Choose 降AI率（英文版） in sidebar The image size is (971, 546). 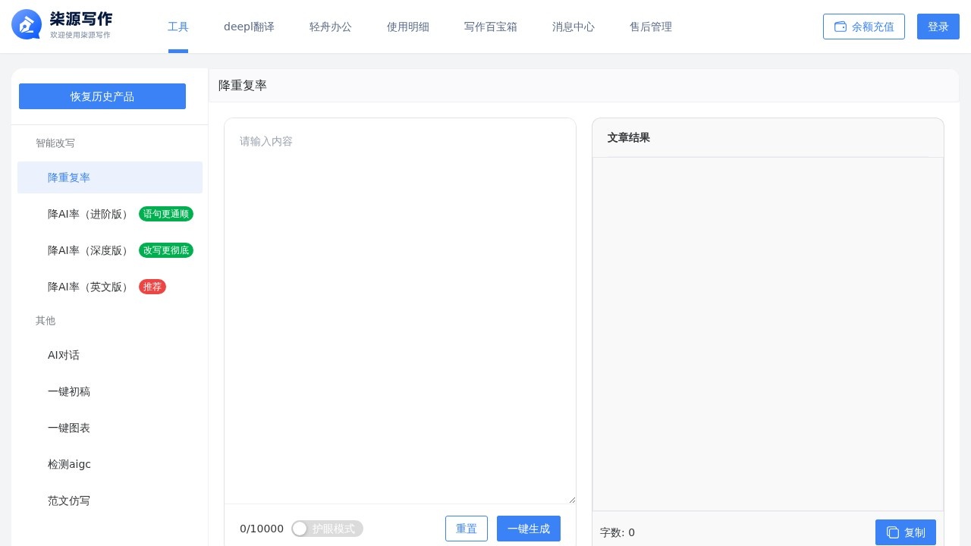coord(89,287)
